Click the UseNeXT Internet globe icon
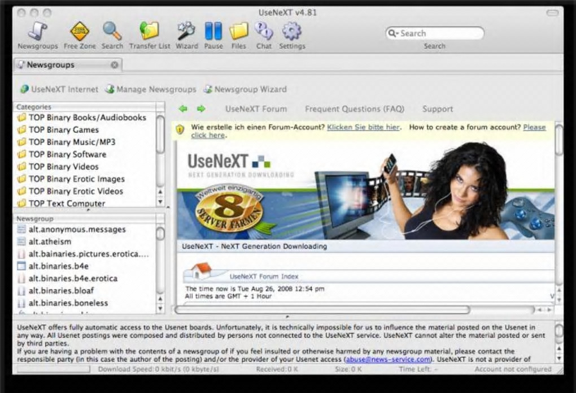 click(x=25, y=89)
